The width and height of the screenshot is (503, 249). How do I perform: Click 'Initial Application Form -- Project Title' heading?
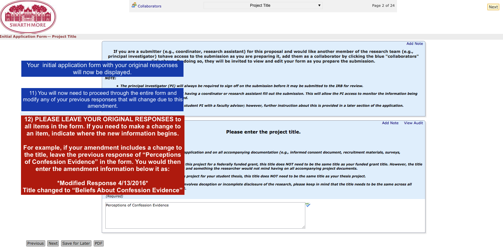point(38,36)
